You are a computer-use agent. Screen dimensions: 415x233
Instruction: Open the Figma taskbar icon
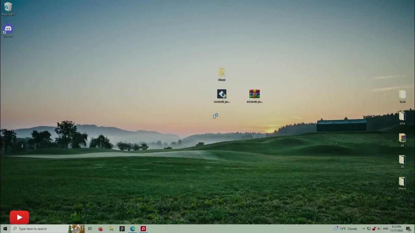(122, 229)
